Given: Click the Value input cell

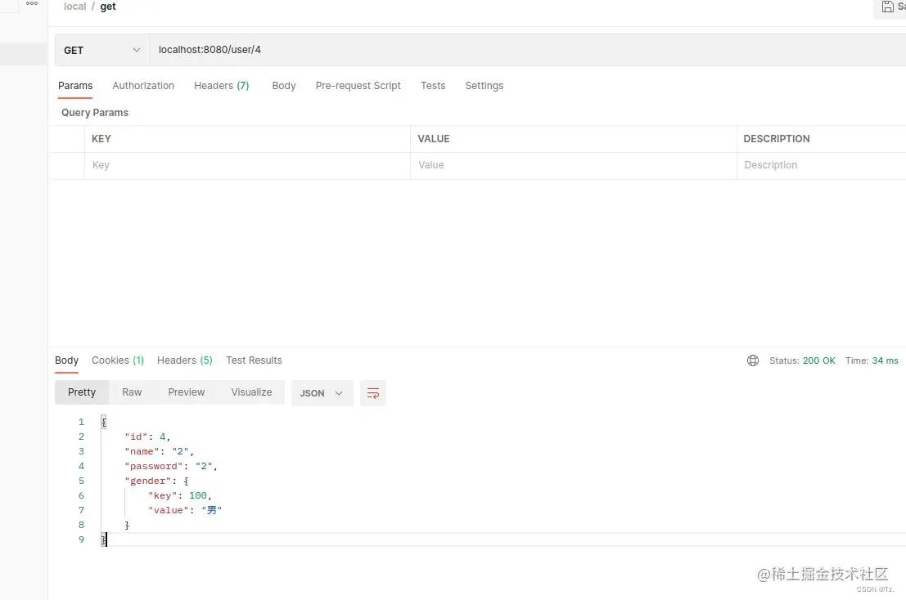Looking at the screenshot, I should (x=573, y=166).
